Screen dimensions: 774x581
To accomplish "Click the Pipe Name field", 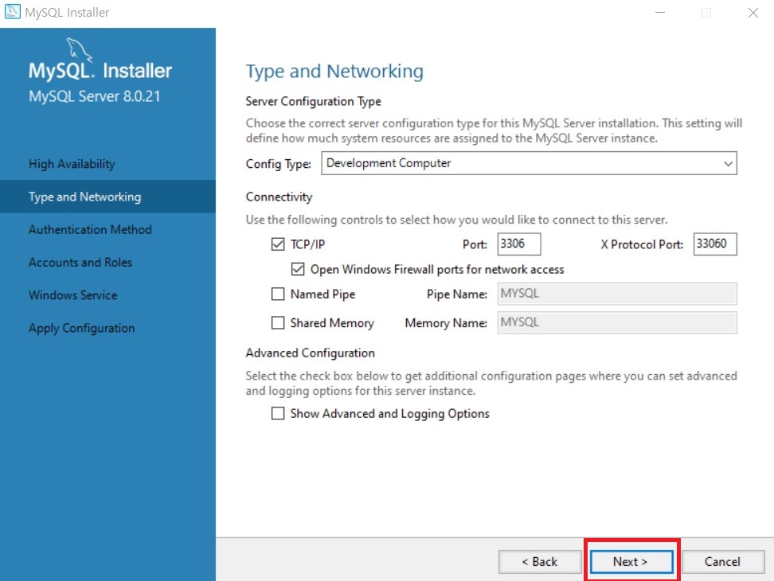I will (617, 294).
